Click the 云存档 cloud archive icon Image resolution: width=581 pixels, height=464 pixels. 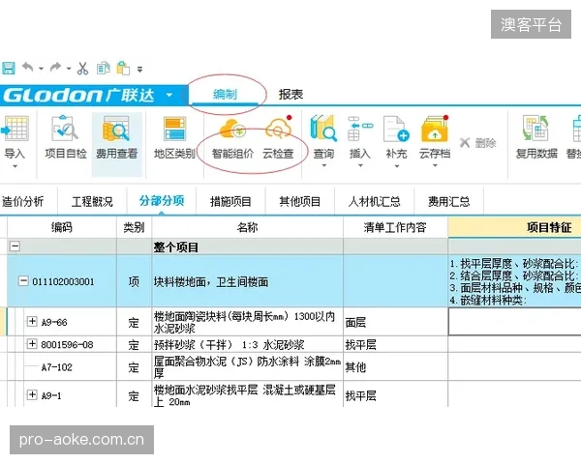tap(435, 128)
